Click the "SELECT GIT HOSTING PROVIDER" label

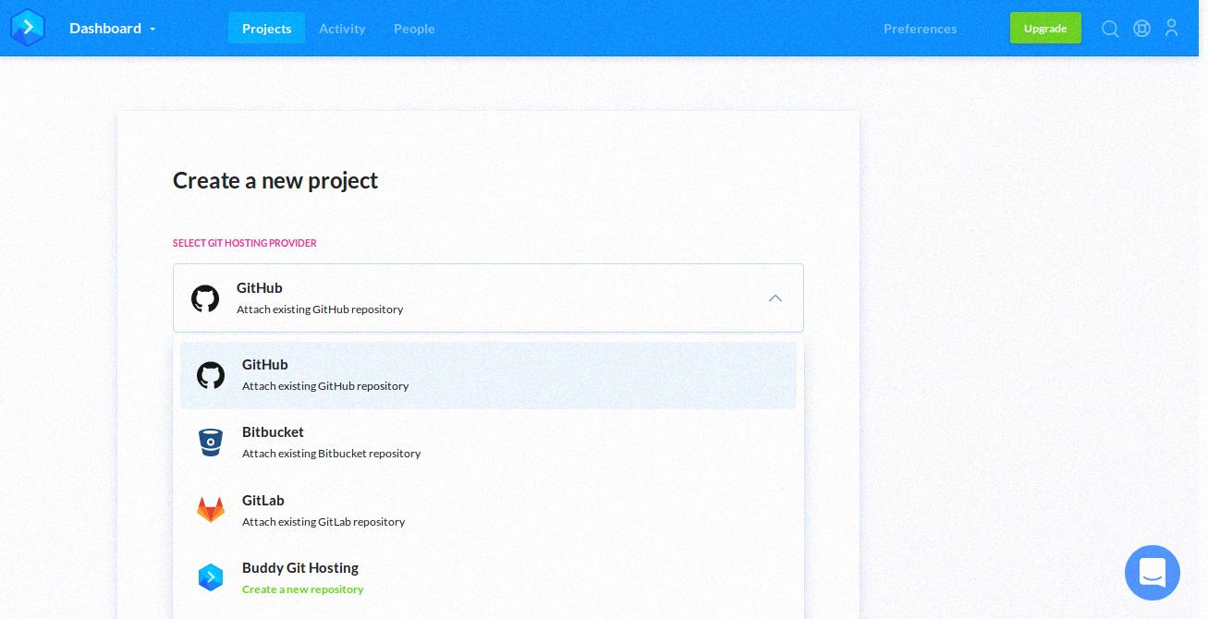tap(245, 243)
